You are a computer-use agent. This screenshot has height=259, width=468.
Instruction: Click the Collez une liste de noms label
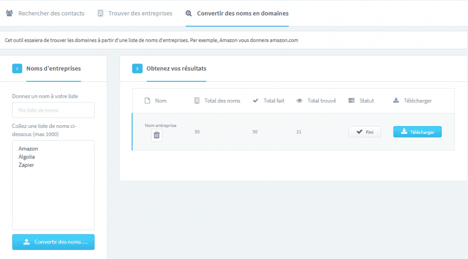point(44,130)
